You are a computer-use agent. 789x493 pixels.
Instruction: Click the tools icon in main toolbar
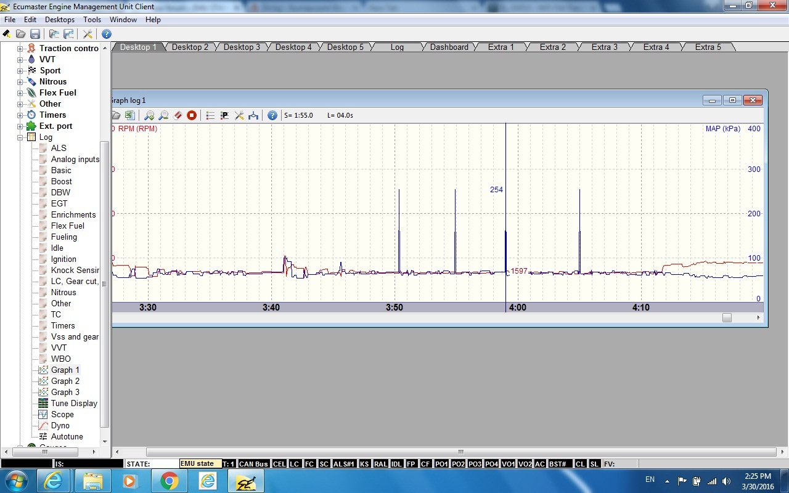pos(88,34)
